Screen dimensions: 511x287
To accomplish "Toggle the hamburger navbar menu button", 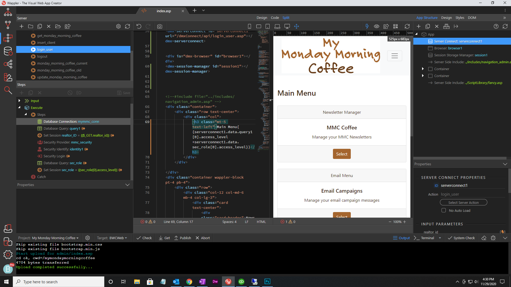I will [394, 56].
